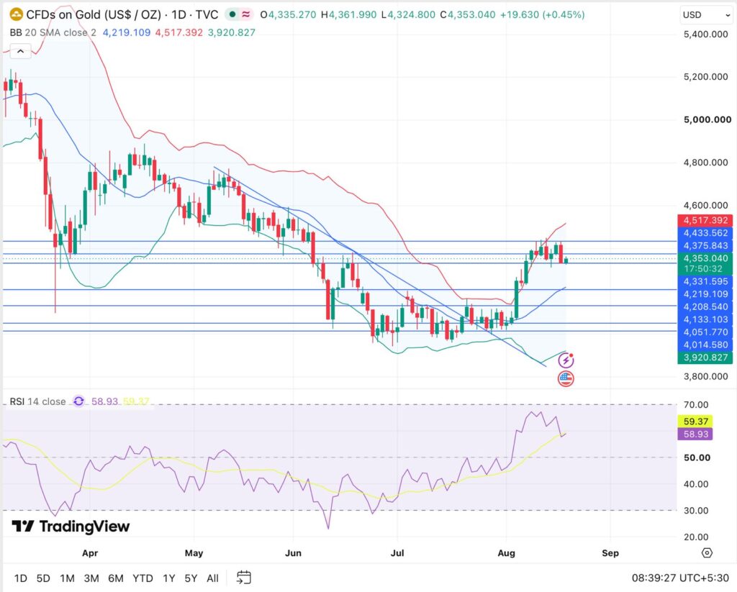Click the 50.00 RSI axis level

[x=697, y=457]
